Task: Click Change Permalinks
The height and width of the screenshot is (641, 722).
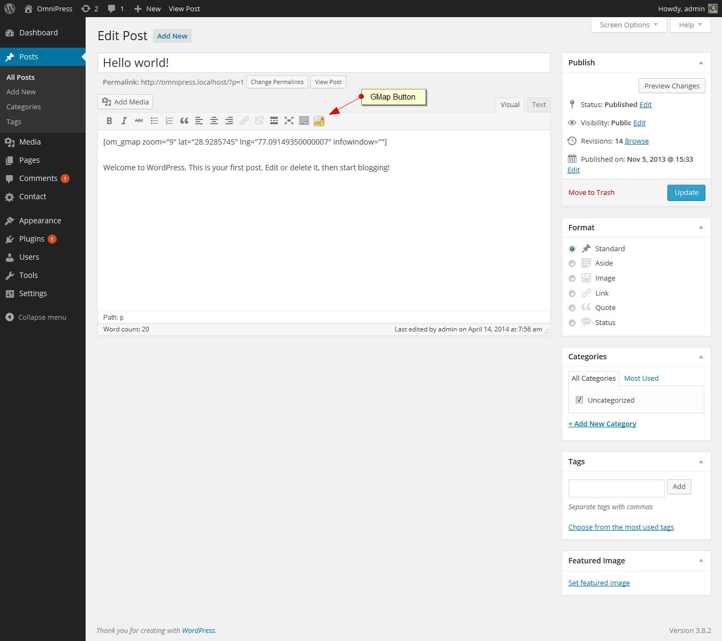Action: [277, 82]
